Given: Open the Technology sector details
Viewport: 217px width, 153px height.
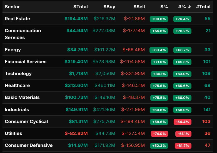Looking at the screenshot, I should 18,74.
